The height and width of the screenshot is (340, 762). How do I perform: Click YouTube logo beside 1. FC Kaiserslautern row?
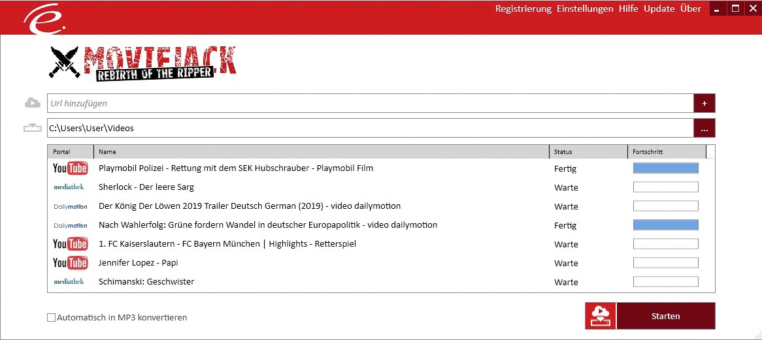coord(71,244)
